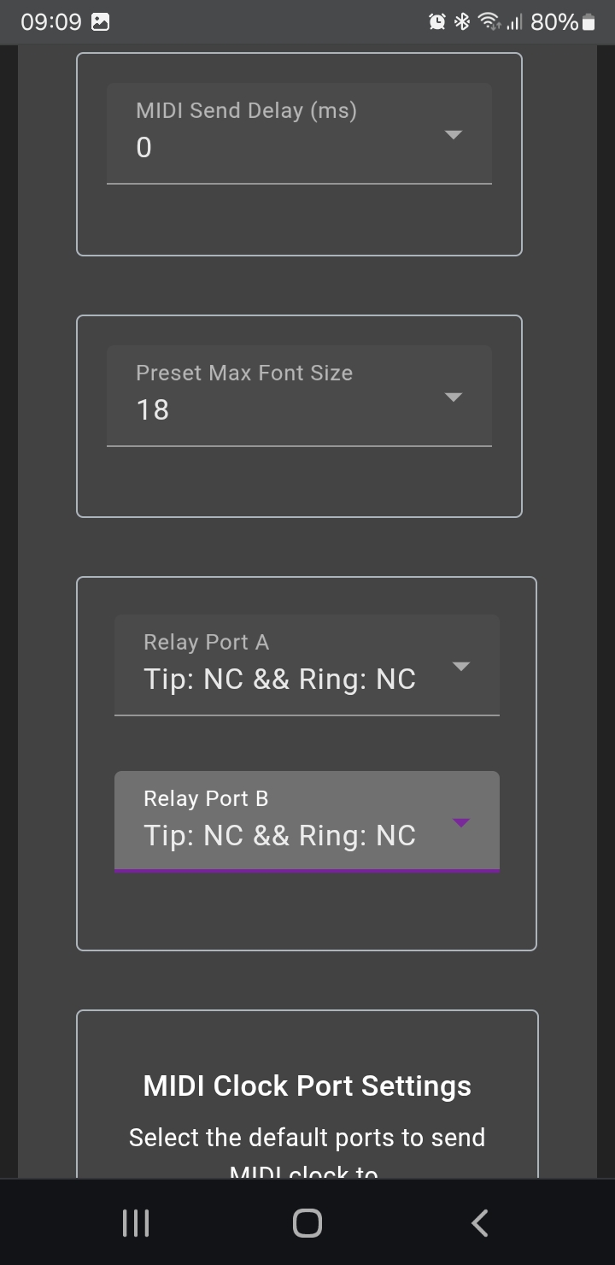Expand the MIDI Send Delay dropdown arrow
The image size is (615, 1265).
454,135
